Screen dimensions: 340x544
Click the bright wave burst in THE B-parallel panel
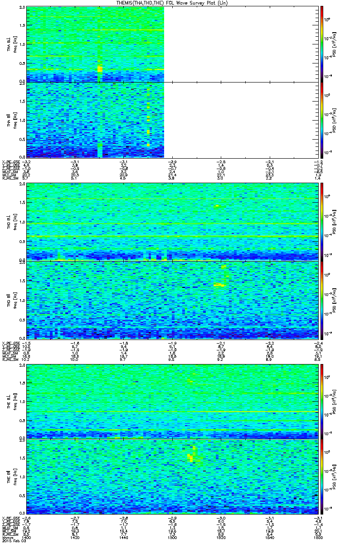tap(192, 455)
